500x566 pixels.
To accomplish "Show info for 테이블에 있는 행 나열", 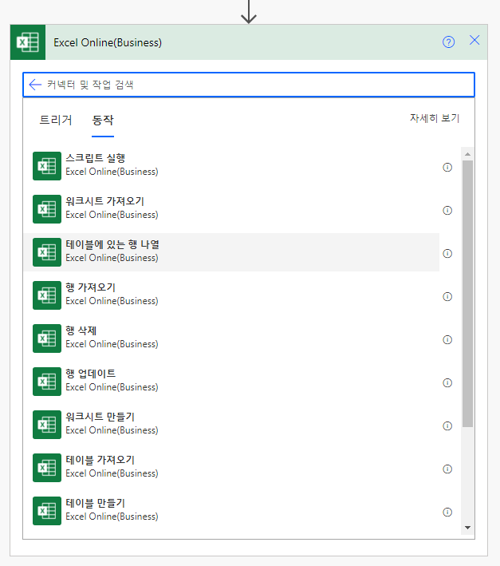I will point(447,253).
